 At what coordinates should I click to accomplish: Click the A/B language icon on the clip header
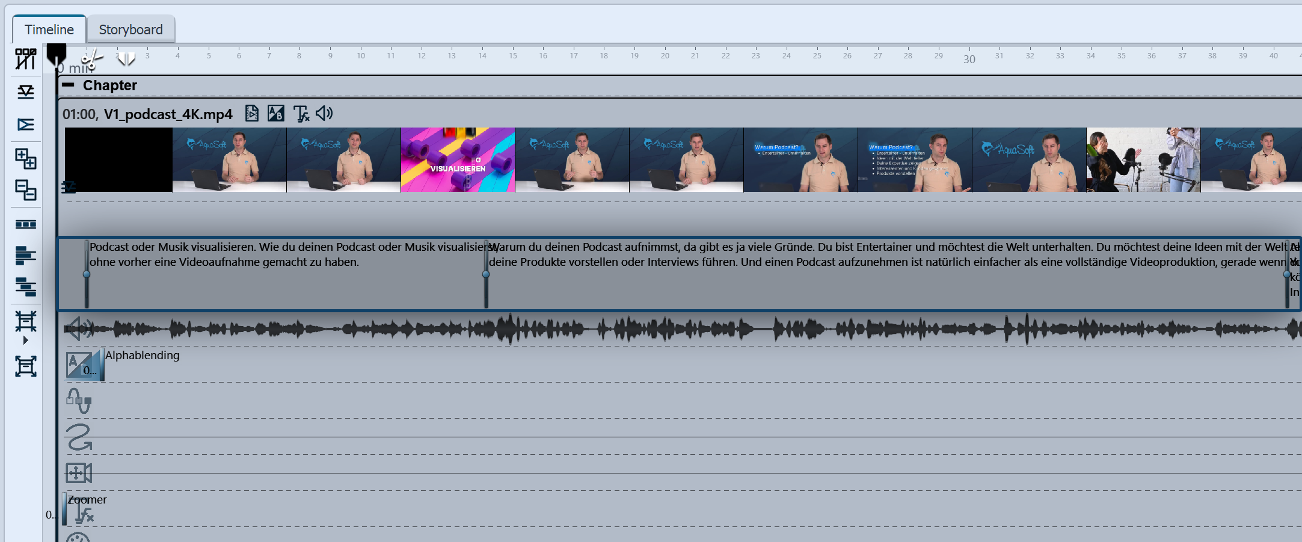[276, 113]
